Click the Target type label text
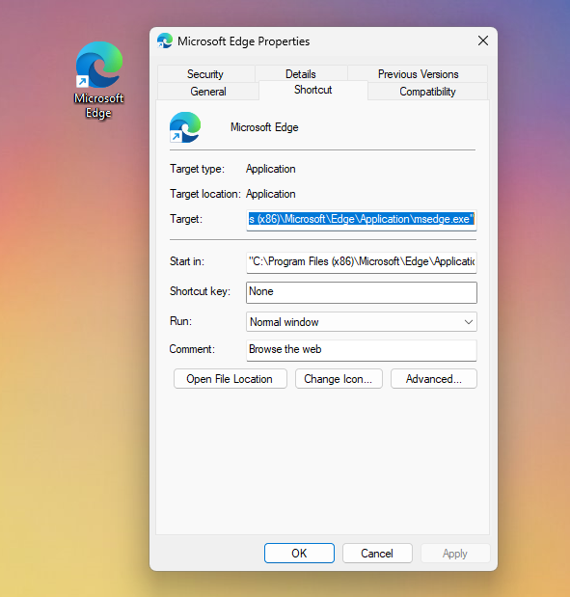The height and width of the screenshot is (597, 570). point(198,169)
